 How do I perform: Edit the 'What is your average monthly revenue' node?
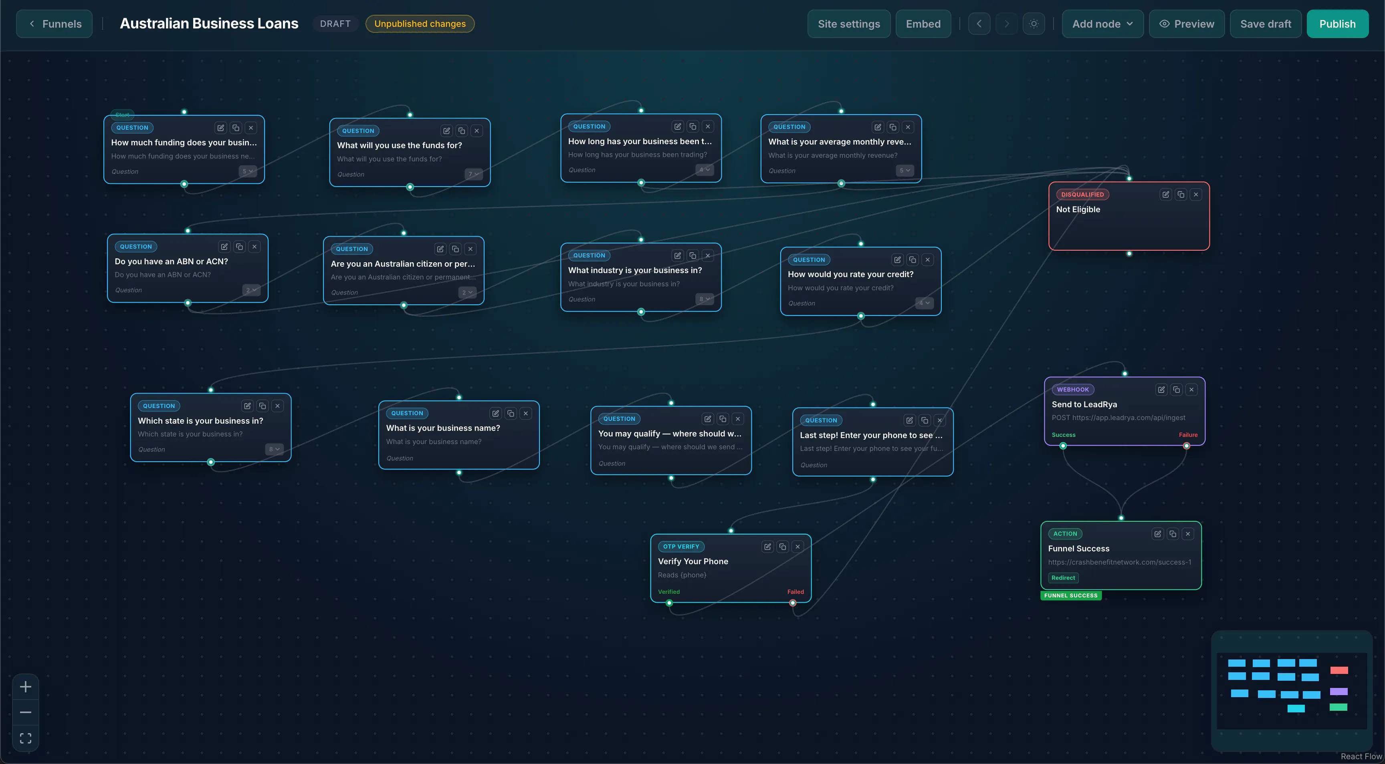(x=878, y=127)
